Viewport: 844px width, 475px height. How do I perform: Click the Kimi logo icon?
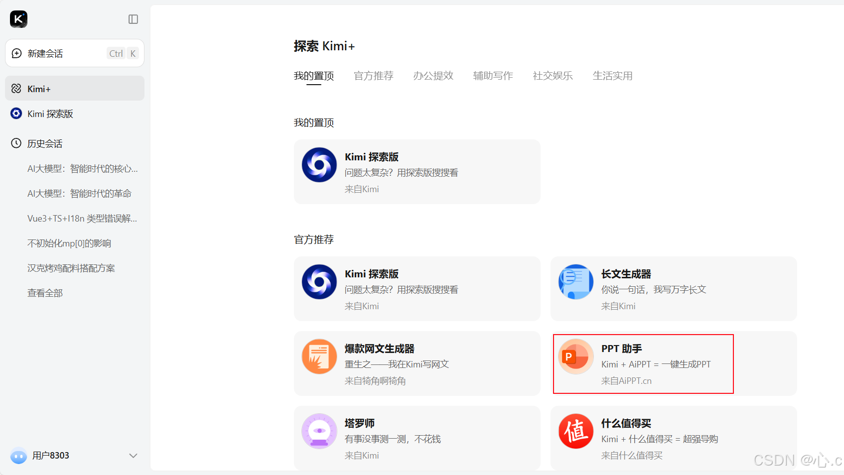click(x=18, y=19)
